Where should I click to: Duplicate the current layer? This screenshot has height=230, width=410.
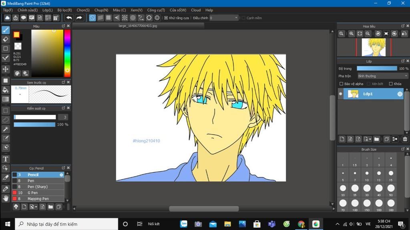tap(387, 139)
